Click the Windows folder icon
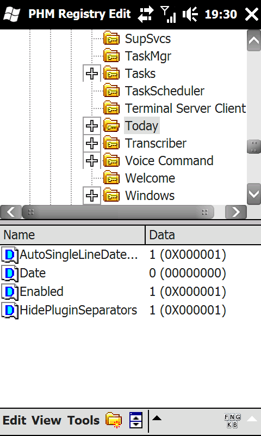This screenshot has width=261, height=436. 111,196
